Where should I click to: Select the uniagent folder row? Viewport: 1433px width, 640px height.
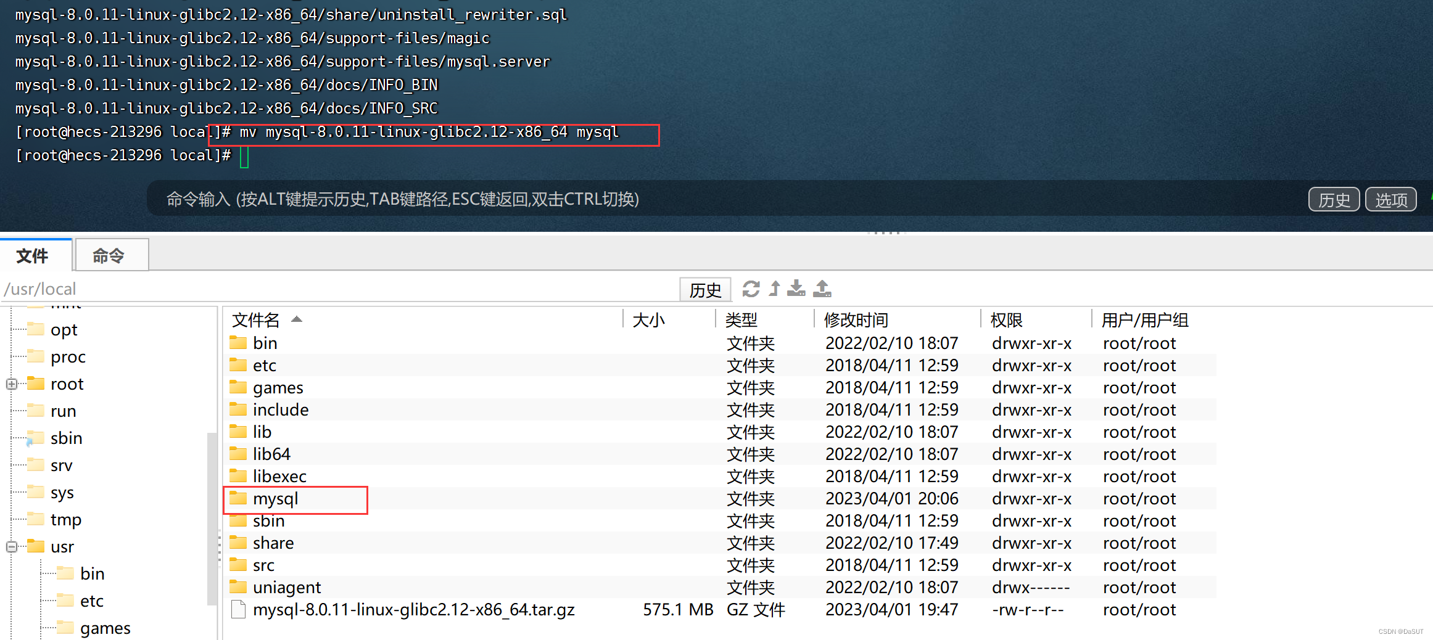point(719,587)
